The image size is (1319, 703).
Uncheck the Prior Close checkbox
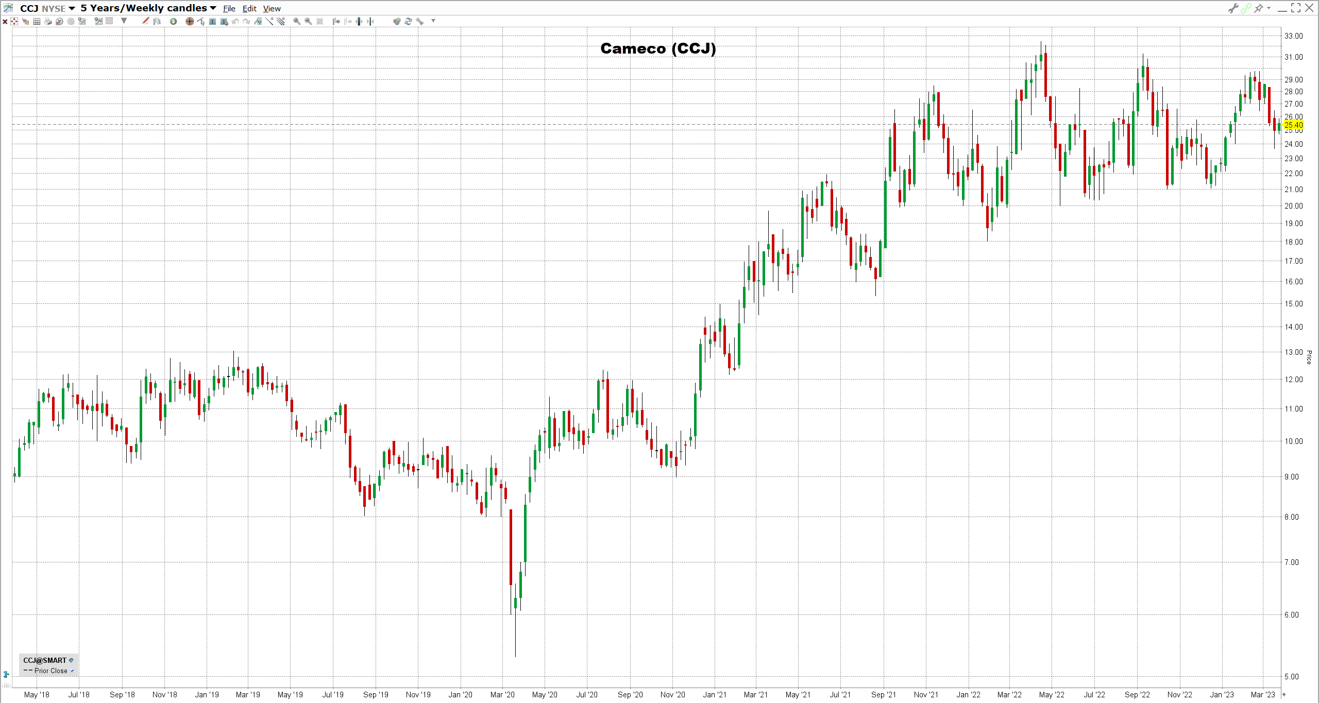pyautogui.click(x=72, y=671)
